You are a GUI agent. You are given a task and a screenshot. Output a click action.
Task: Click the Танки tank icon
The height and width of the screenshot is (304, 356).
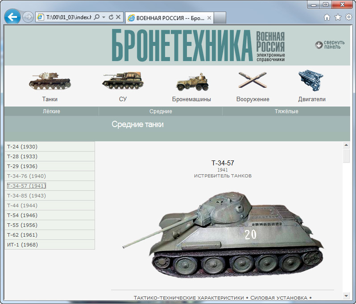[50, 81]
